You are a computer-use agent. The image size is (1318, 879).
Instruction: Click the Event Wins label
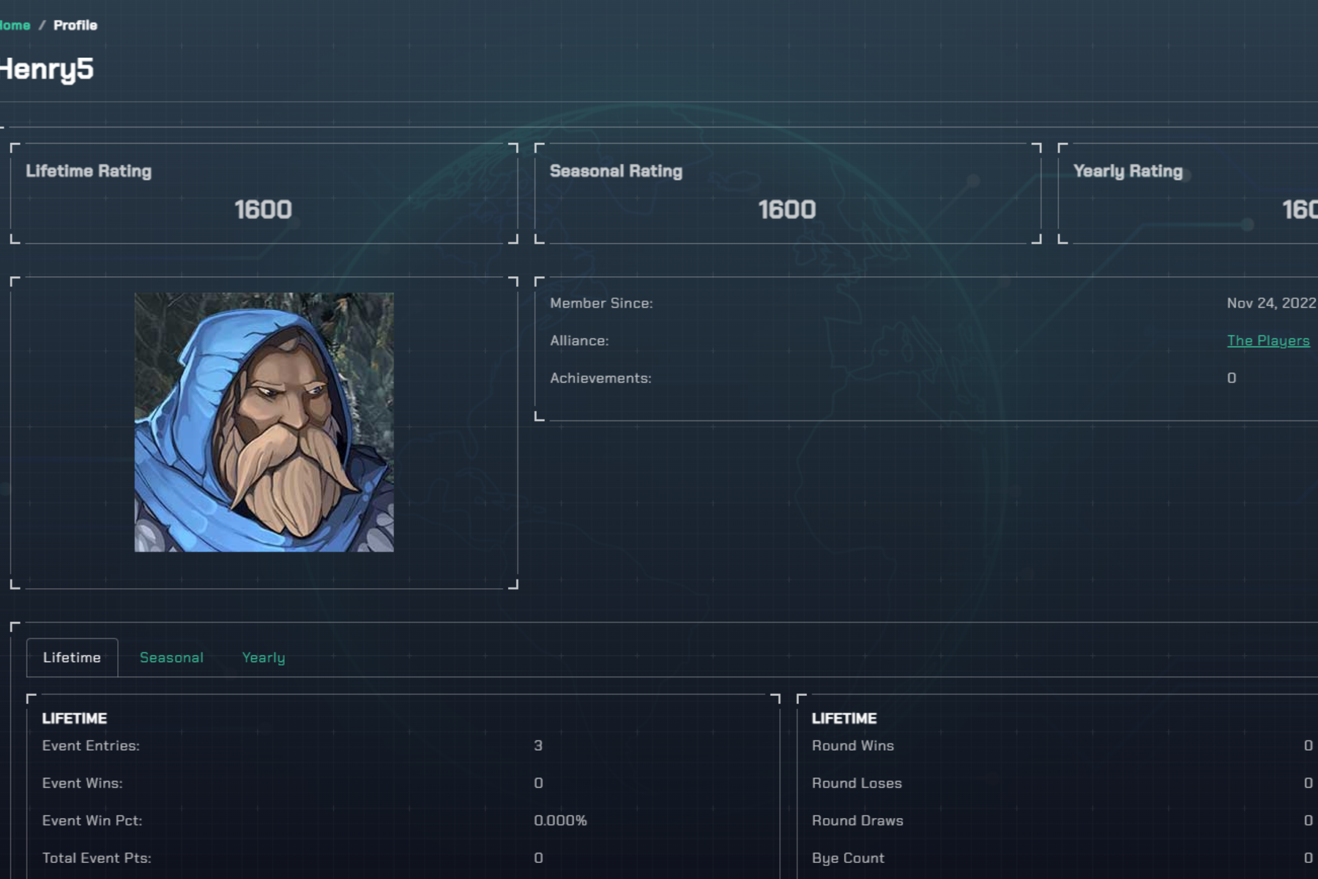(x=82, y=783)
